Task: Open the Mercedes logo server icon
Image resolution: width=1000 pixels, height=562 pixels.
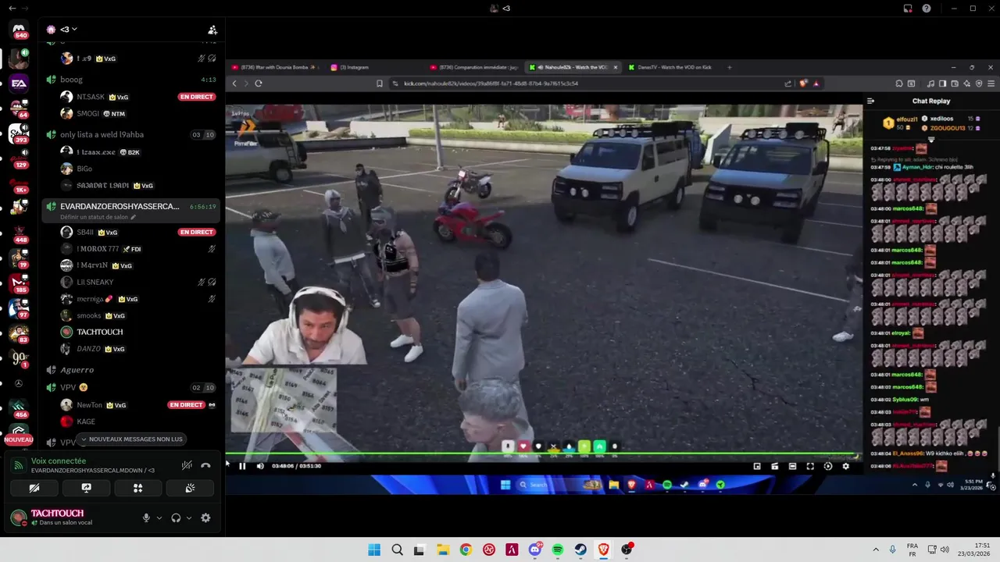Action: 19,384
